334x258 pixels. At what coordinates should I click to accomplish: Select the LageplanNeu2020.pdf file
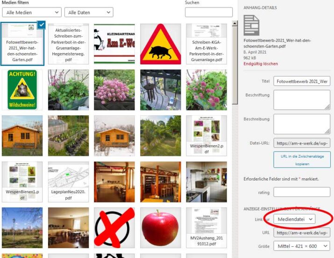[x=68, y=182]
